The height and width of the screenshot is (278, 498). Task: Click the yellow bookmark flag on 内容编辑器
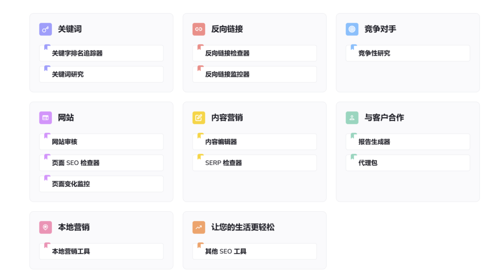coord(200,136)
